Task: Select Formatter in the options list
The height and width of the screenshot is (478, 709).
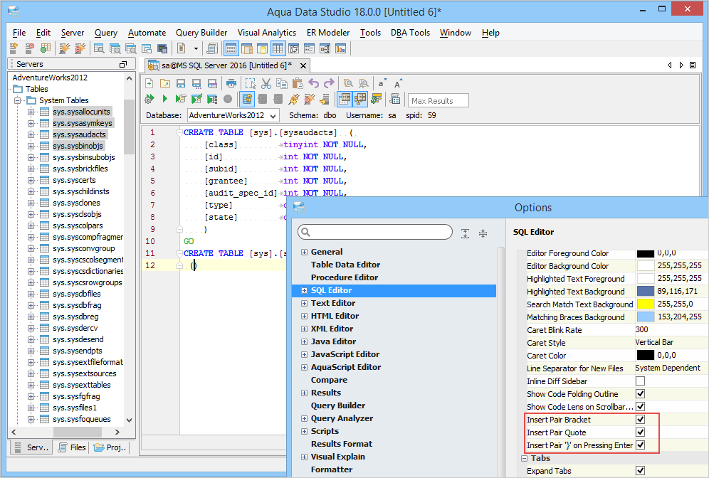Action: click(332, 469)
